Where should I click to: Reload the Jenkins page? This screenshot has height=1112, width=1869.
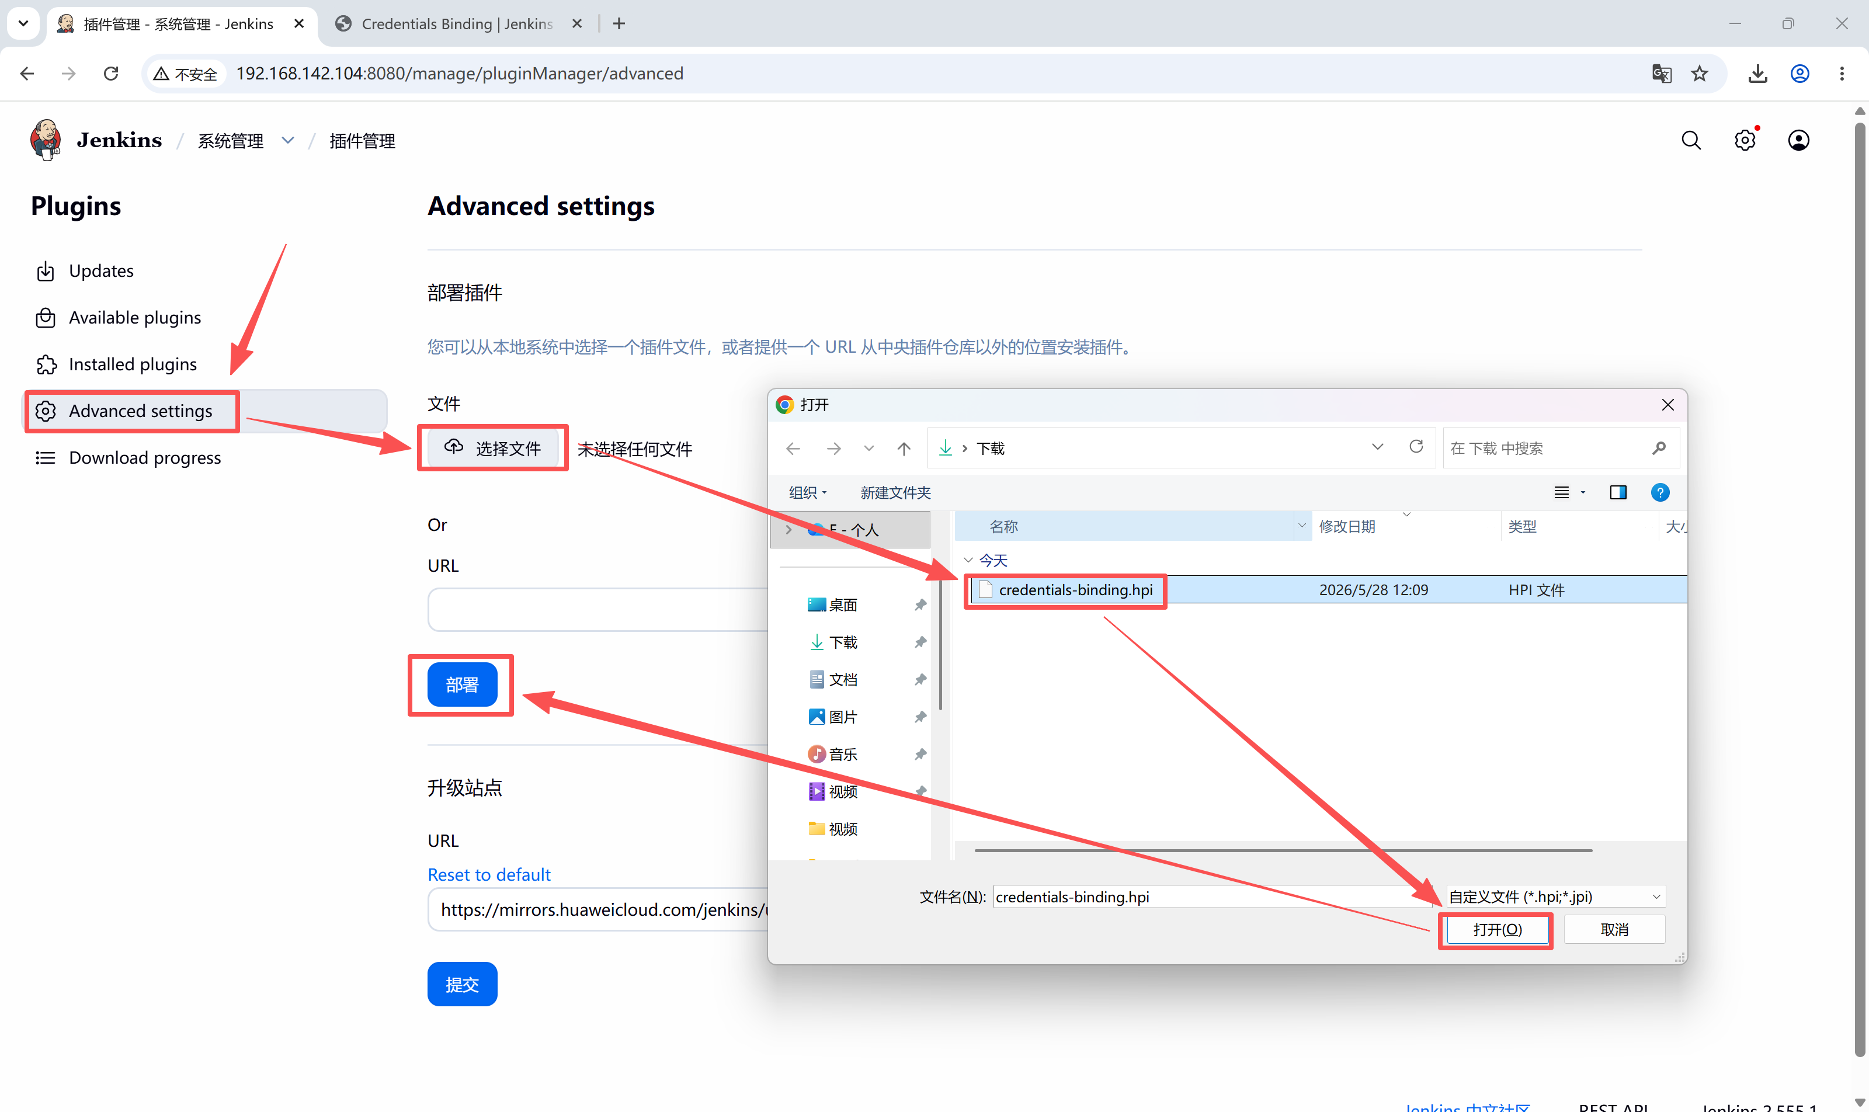tap(111, 74)
